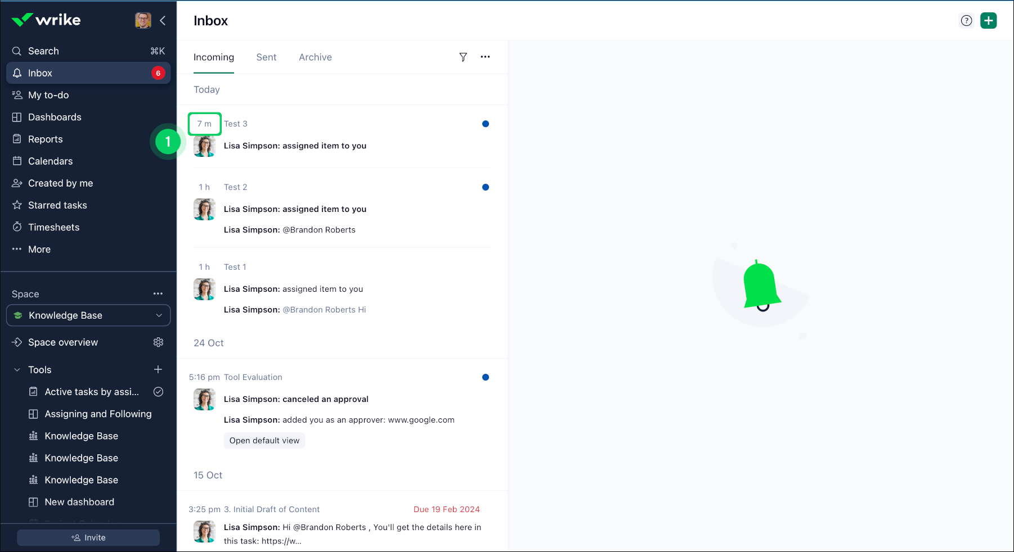Click your profile avatar picture
The image size is (1014, 552).
(143, 20)
